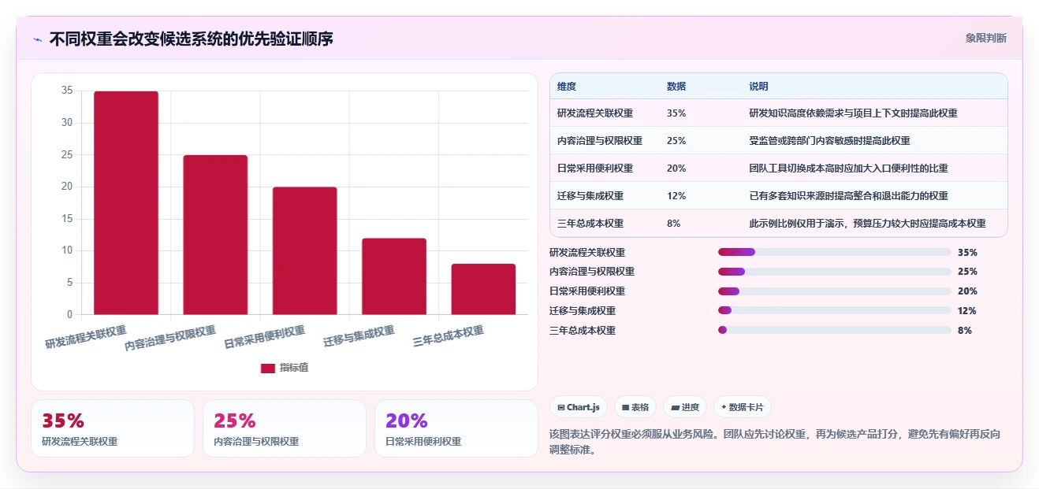The height and width of the screenshot is (489, 1039).
Task: Click the 研发流程关联权重 progress bar
Action: point(834,252)
